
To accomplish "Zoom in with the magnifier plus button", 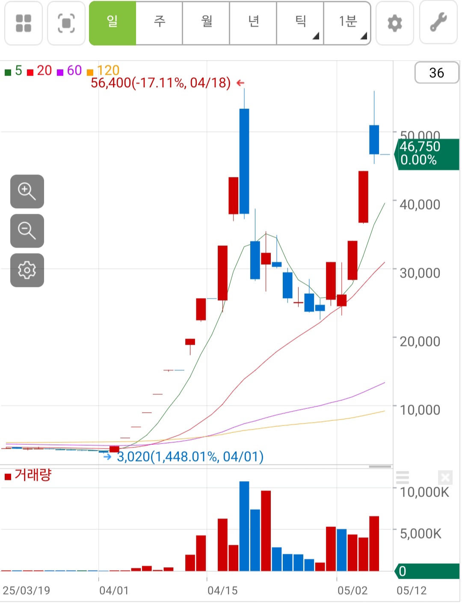I will pyautogui.click(x=27, y=191).
